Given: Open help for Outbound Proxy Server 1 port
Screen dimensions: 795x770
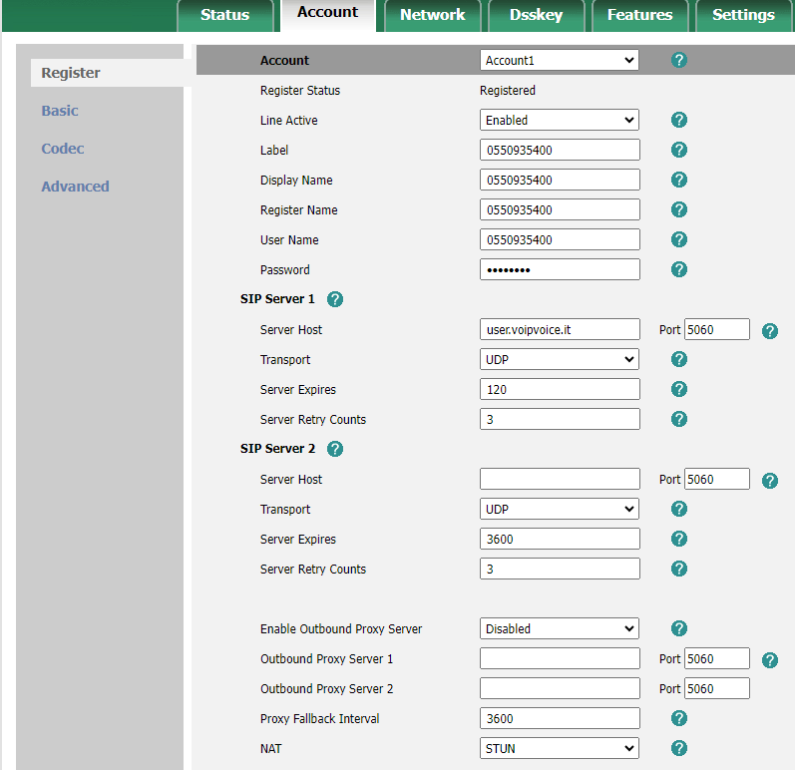Looking at the screenshot, I should click(770, 660).
